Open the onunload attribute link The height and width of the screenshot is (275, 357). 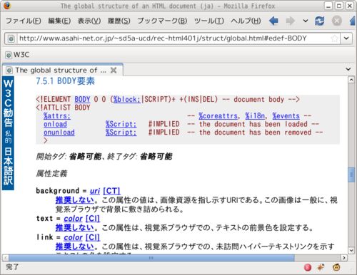click(59, 133)
